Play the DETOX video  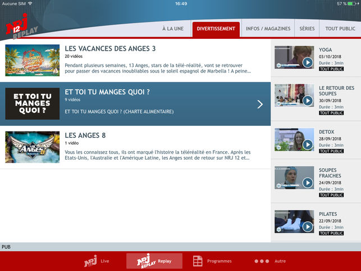tap(308, 144)
